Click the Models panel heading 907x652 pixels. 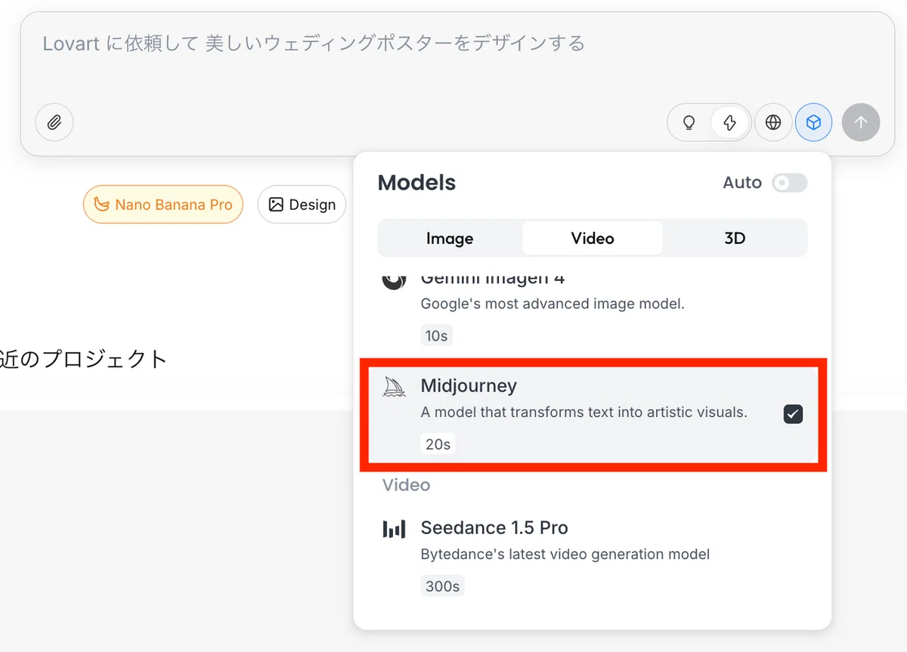click(416, 183)
